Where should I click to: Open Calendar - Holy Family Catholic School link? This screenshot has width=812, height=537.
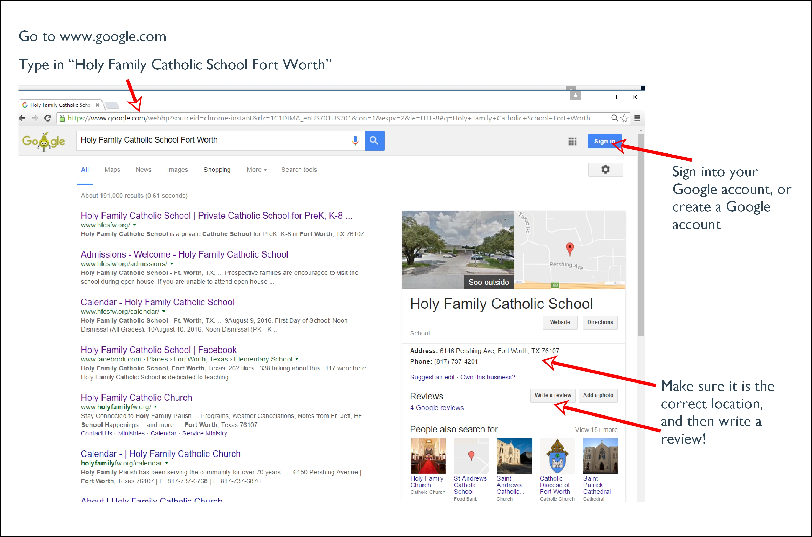(158, 302)
